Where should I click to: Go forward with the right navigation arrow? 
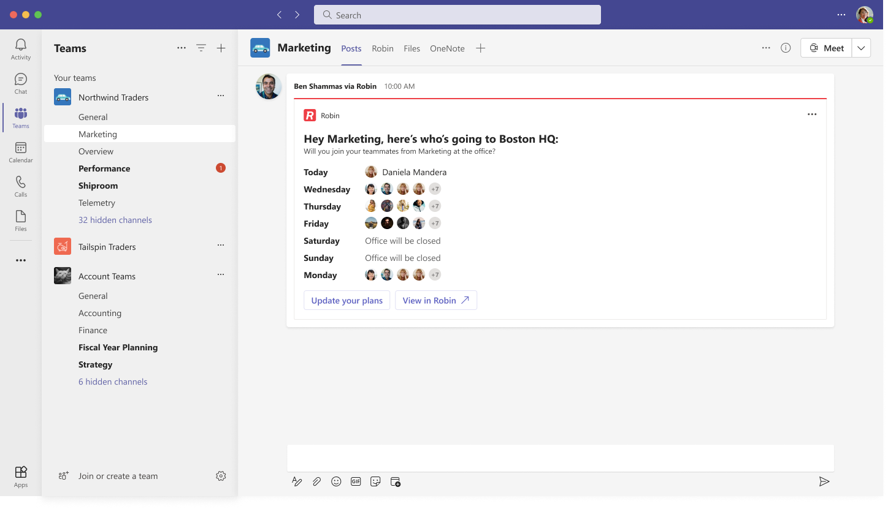[x=297, y=15]
